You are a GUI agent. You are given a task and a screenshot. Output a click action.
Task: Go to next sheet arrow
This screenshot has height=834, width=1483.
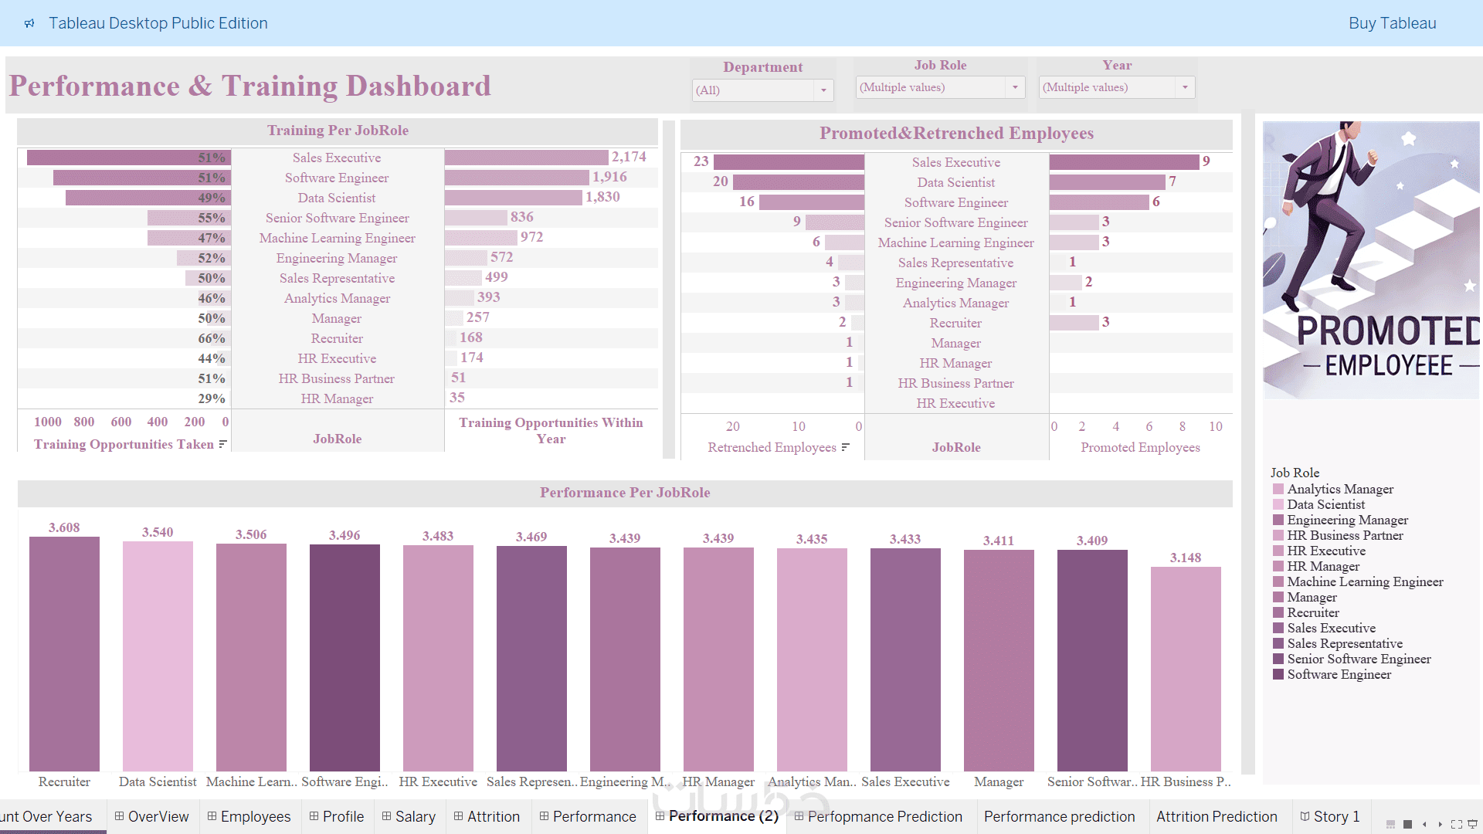tap(1440, 824)
